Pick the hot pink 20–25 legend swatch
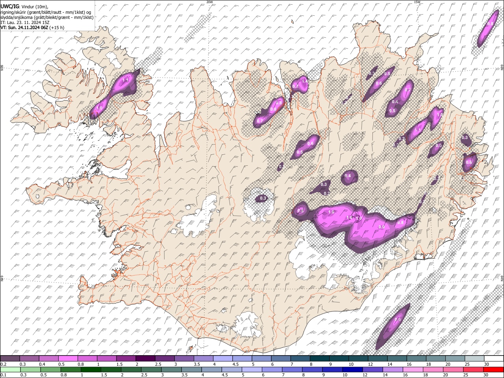Screen dimensions: 504x378 [x=453, y=369]
